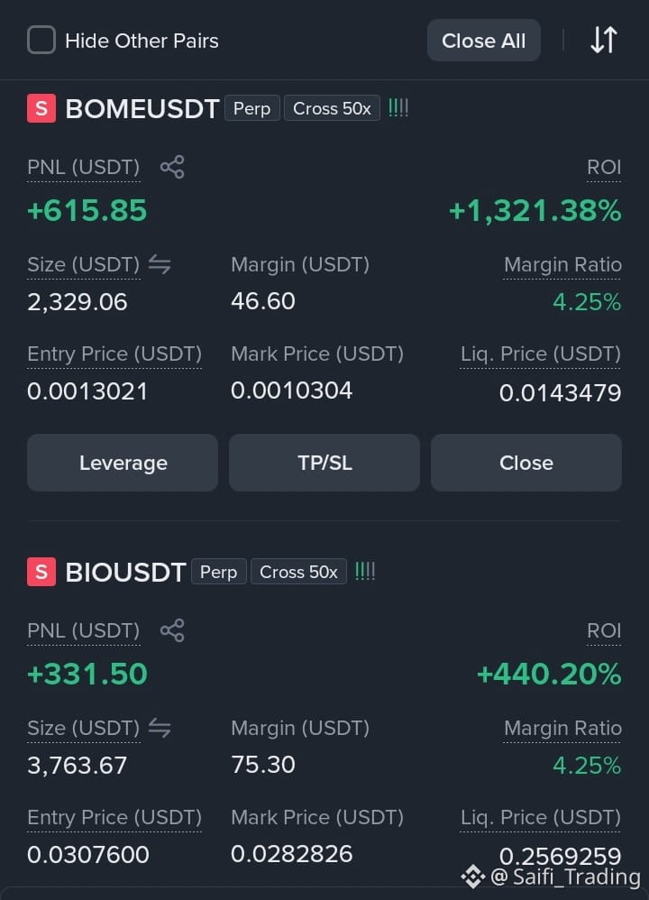
Task: Select mark price 0.0282826
Action: [291, 853]
